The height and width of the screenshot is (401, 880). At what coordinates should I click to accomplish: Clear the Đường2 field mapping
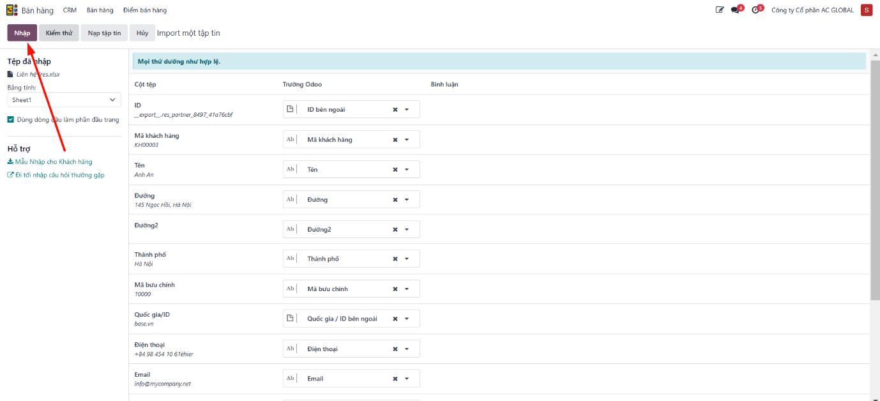(395, 230)
